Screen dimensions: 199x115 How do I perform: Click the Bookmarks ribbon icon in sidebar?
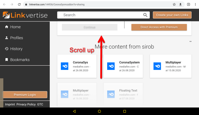click(x=7, y=60)
